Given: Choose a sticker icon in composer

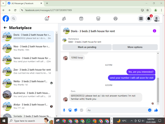Looking at the screenshot, I should [76, 110].
